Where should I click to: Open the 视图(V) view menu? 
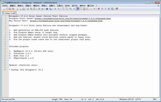(28, 6)
